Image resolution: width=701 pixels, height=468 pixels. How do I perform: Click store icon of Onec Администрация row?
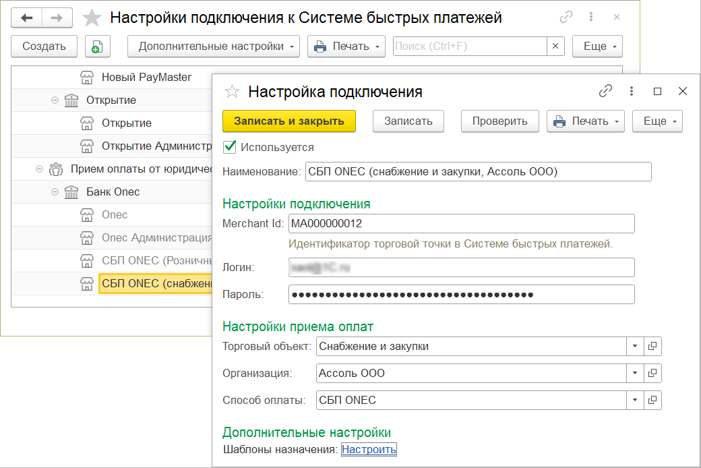click(x=87, y=237)
